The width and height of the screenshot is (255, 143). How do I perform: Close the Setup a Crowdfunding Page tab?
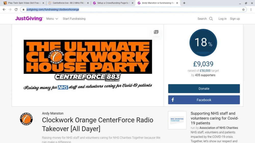click(x=132, y=3)
